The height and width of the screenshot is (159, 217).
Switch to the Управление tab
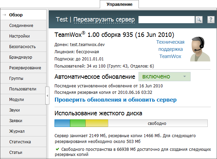click(x=119, y=4)
